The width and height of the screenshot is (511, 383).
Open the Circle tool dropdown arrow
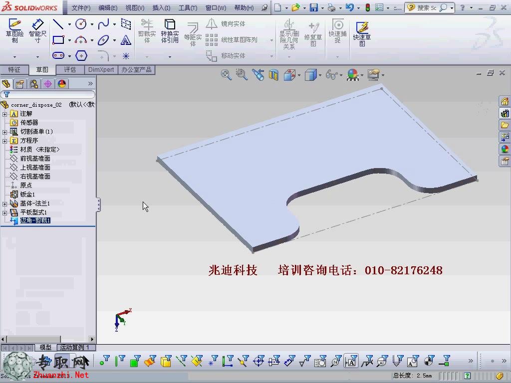click(92, 24)
